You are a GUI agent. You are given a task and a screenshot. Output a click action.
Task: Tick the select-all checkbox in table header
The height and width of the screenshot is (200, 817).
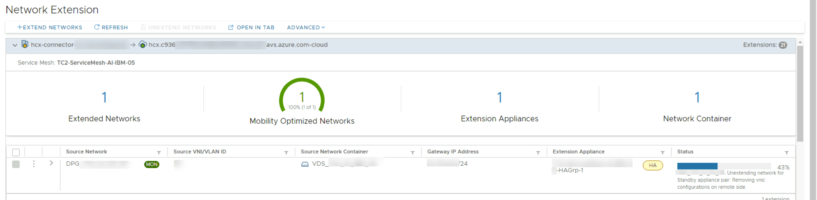tap(16, 152)
